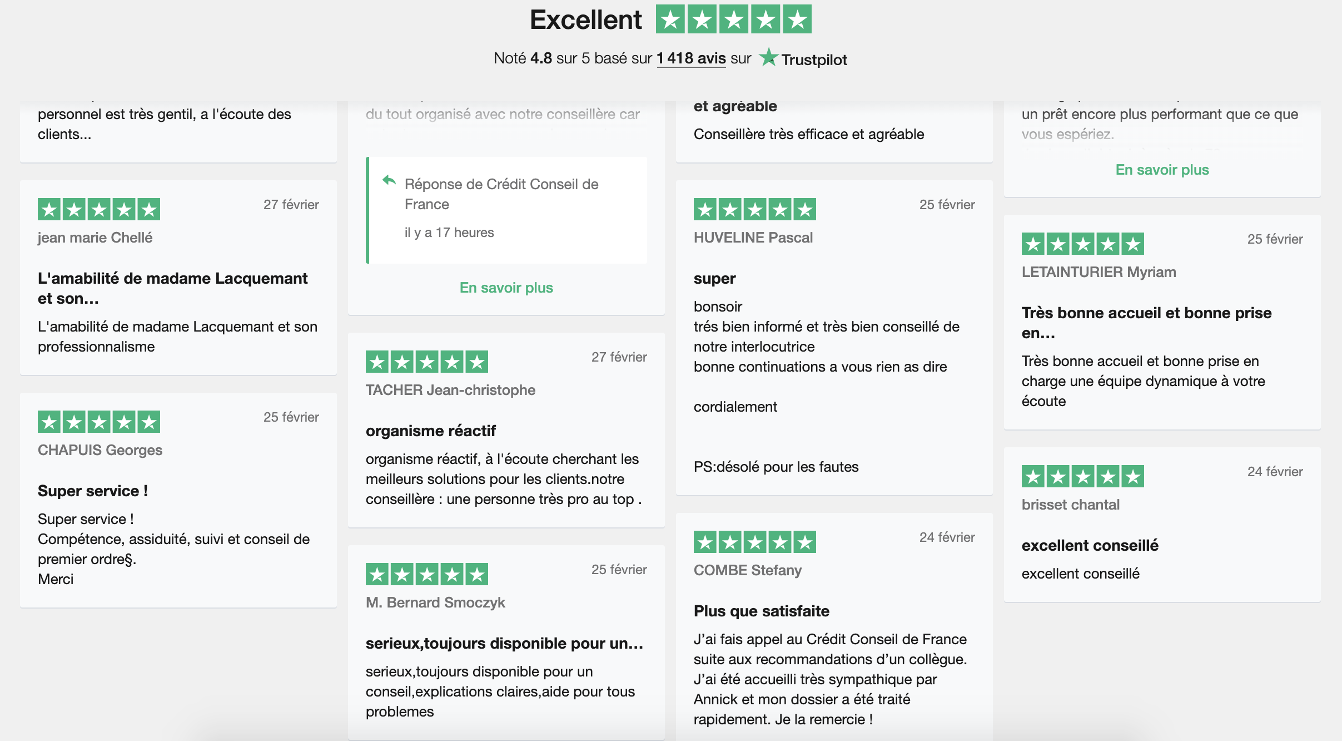
Task: Open the 1 418 avis link
Action: click(x=691, y=58)
